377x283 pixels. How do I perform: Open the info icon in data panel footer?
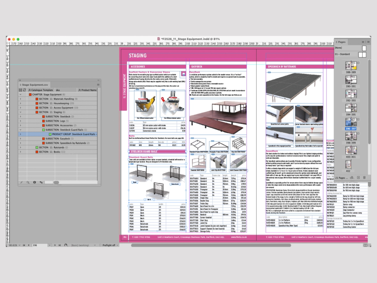34,182
